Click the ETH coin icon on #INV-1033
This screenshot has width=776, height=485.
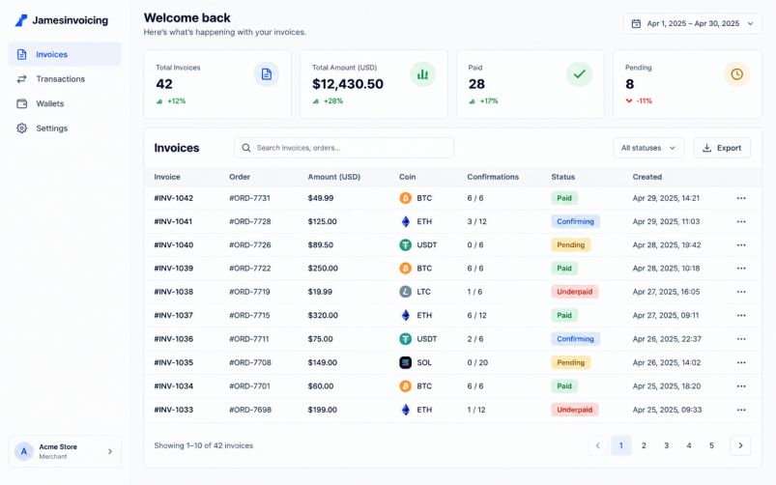pyautogui.click(x=405, y=410)
